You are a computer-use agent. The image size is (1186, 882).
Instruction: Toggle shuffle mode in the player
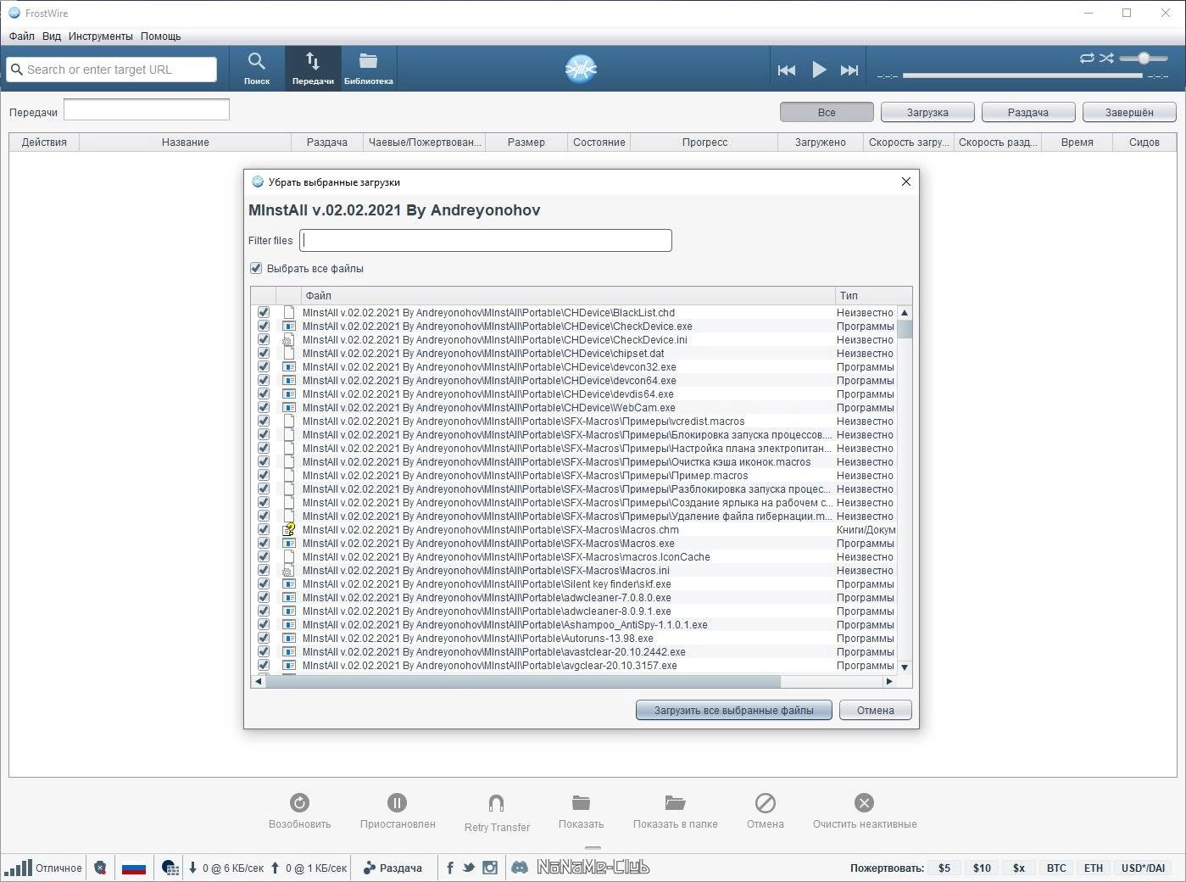pyautogui.click(x=1106, y=58)
